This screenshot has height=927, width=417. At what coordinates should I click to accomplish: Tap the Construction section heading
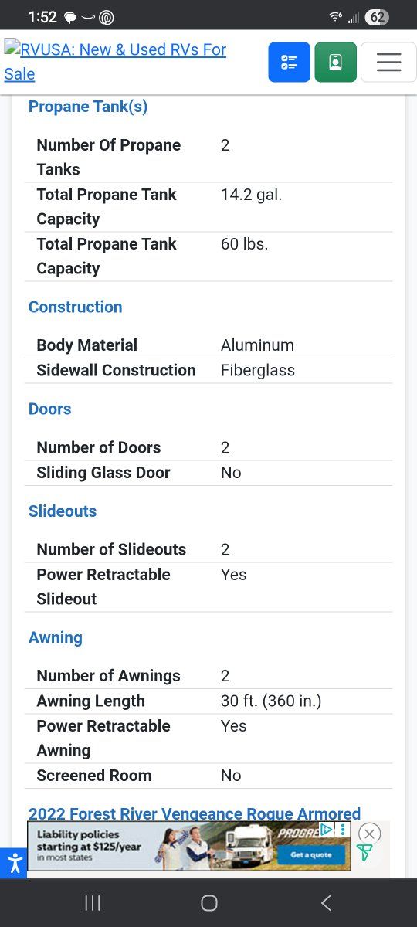[x=75, y=307]
